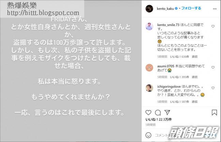Image resolution: width=221 pixels, height=142 pixels.
Task: Reply to the ichigoringolove comment
Action: pos(194,102)
